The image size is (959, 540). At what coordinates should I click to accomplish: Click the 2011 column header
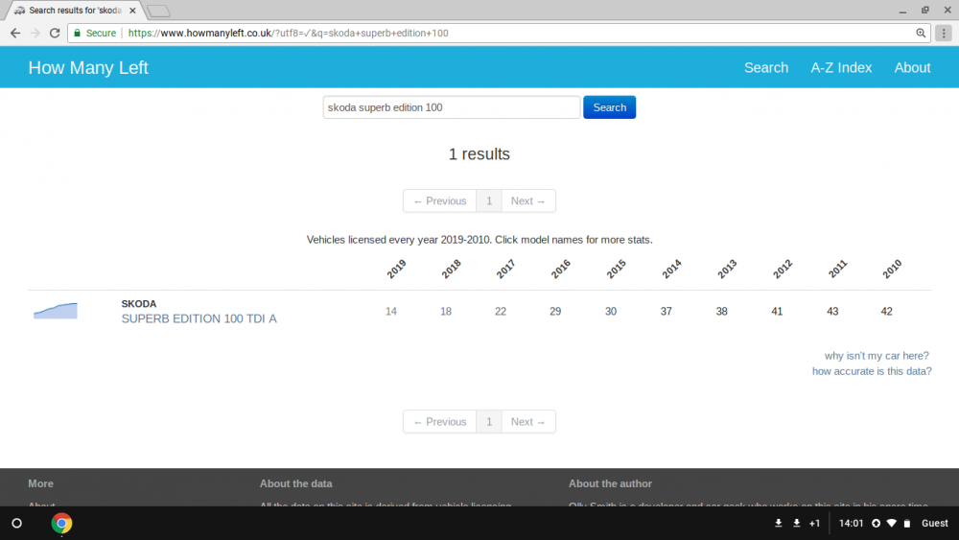pyautogui.click(x=837, y=270)
